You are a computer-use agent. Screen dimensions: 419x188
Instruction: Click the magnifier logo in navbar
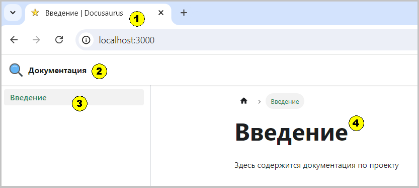tap(16, 71)
